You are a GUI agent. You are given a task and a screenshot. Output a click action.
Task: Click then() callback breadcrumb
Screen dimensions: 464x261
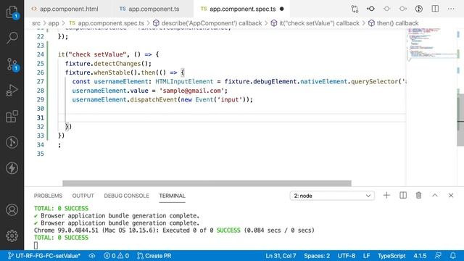click(393, 23)
